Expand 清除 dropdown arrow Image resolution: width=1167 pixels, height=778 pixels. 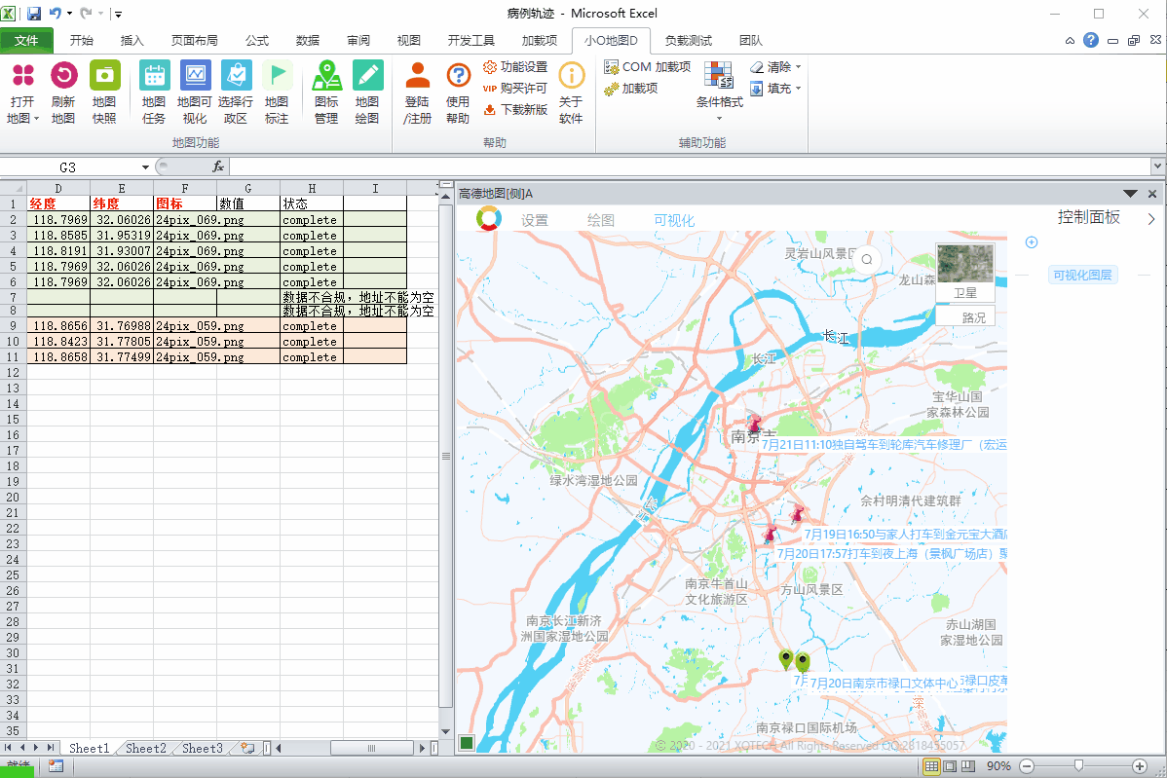pos(799,67)
